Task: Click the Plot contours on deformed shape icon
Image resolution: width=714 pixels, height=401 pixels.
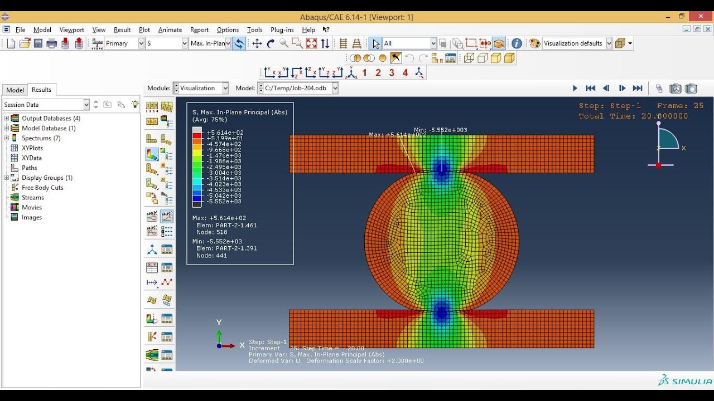Action: [x=152, y=154]
